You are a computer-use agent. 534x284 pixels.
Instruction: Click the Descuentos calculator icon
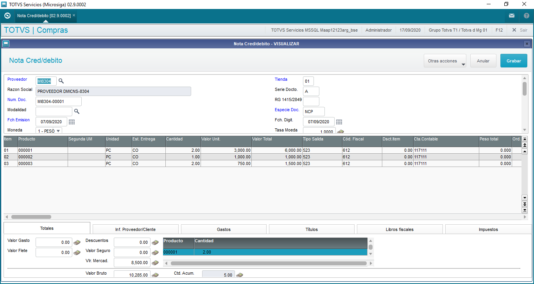pos(155,242)
